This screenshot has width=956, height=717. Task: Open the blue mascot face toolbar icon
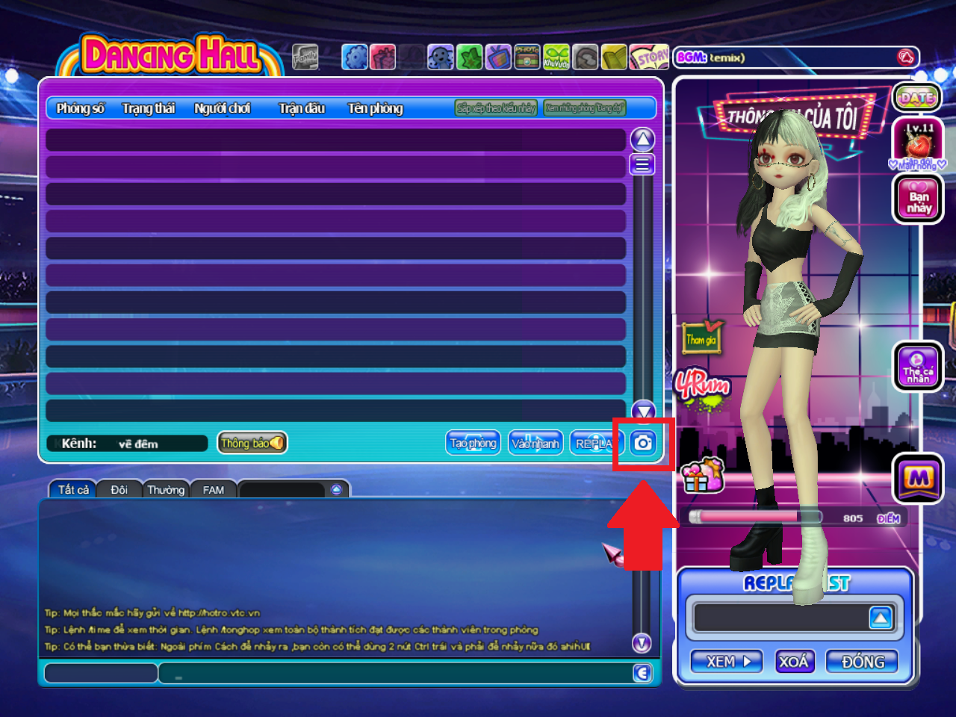(x=440, y=57)
